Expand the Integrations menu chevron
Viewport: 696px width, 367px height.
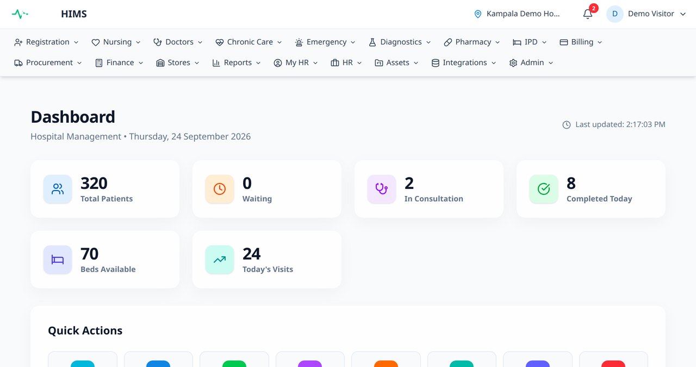pyautogui.click(x=494, y=63)
